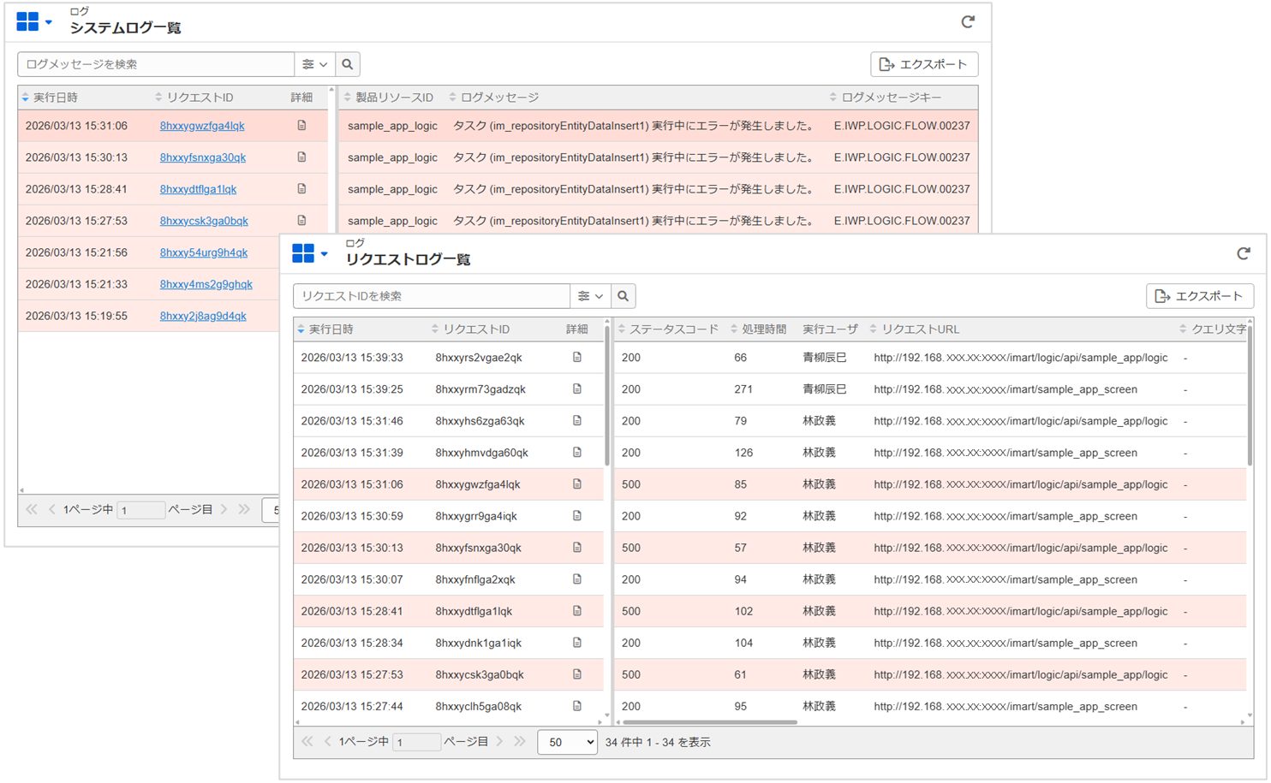Open detail icon for request 8hxxygrr9ga4iqk

tap(577, 516)
